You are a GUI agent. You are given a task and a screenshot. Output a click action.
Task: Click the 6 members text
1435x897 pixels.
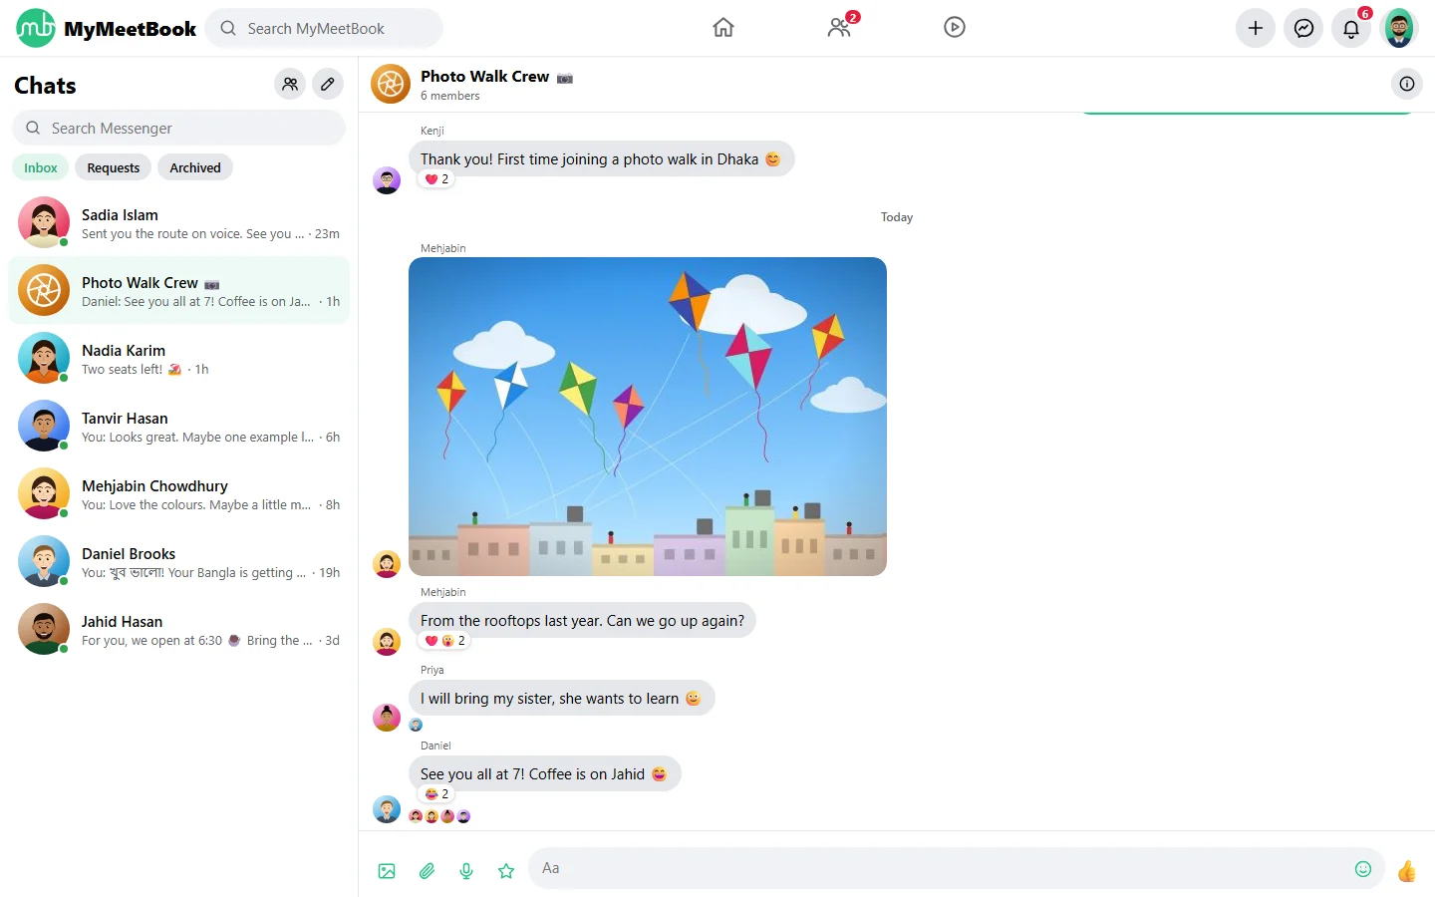(x=450, y=96)
